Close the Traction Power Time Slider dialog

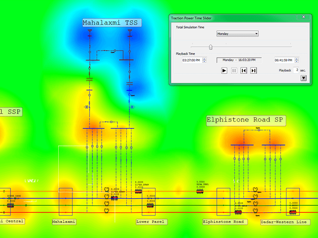point(303,17)
